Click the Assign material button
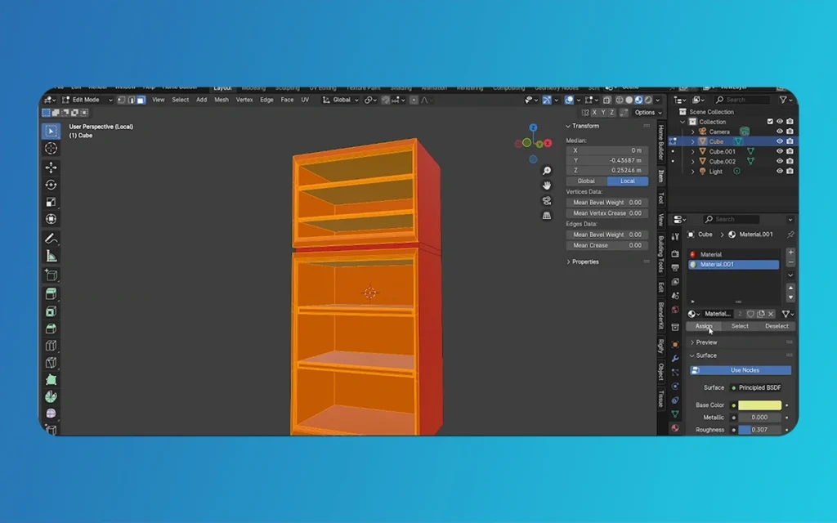This screenshot has width=837, height=523. pyautogui.click(x=704, y=326)
